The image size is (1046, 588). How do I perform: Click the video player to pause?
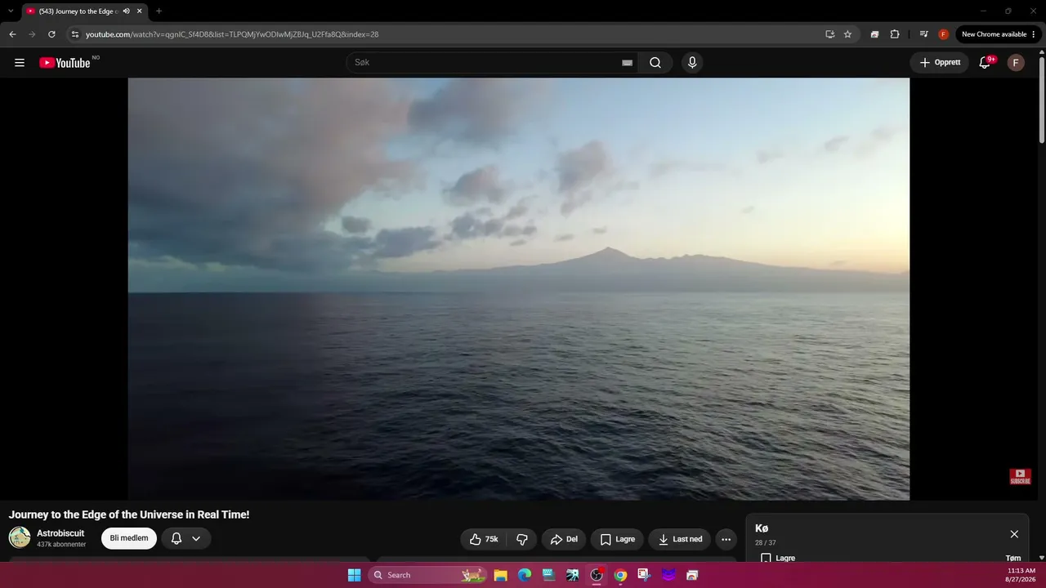518,288
